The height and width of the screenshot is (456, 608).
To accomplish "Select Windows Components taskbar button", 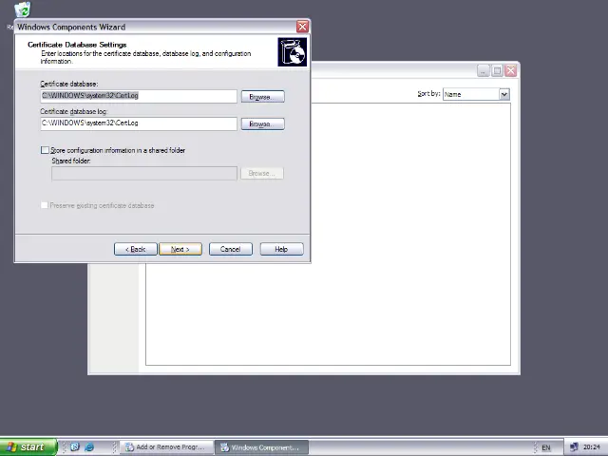I will (262, 447).
